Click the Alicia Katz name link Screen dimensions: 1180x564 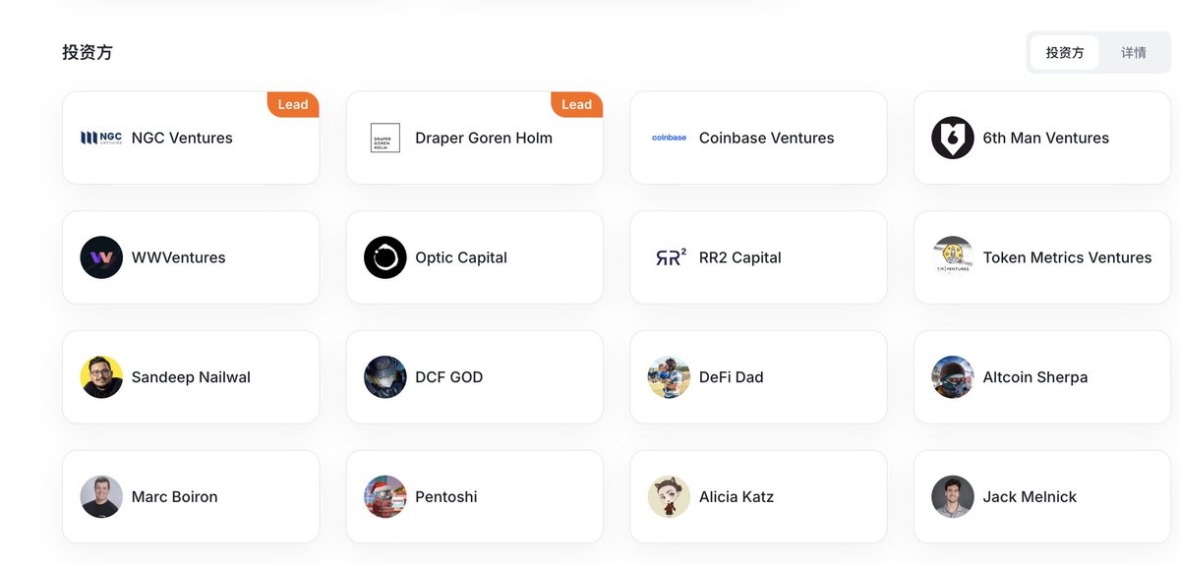737,497
